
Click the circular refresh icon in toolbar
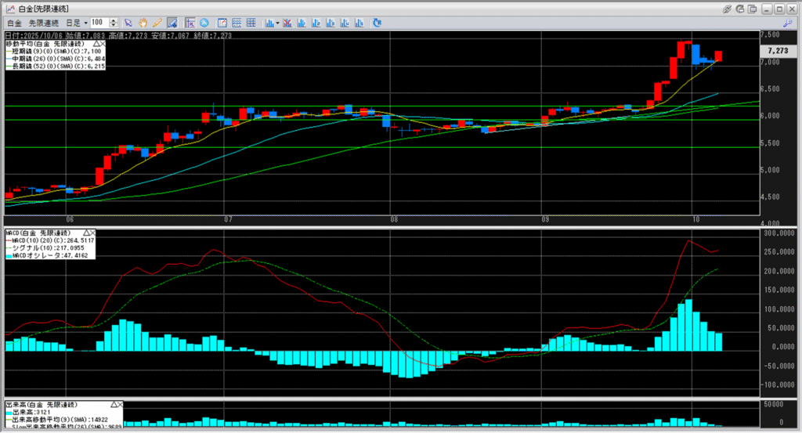pyautogui.click(x=378, y=23)
